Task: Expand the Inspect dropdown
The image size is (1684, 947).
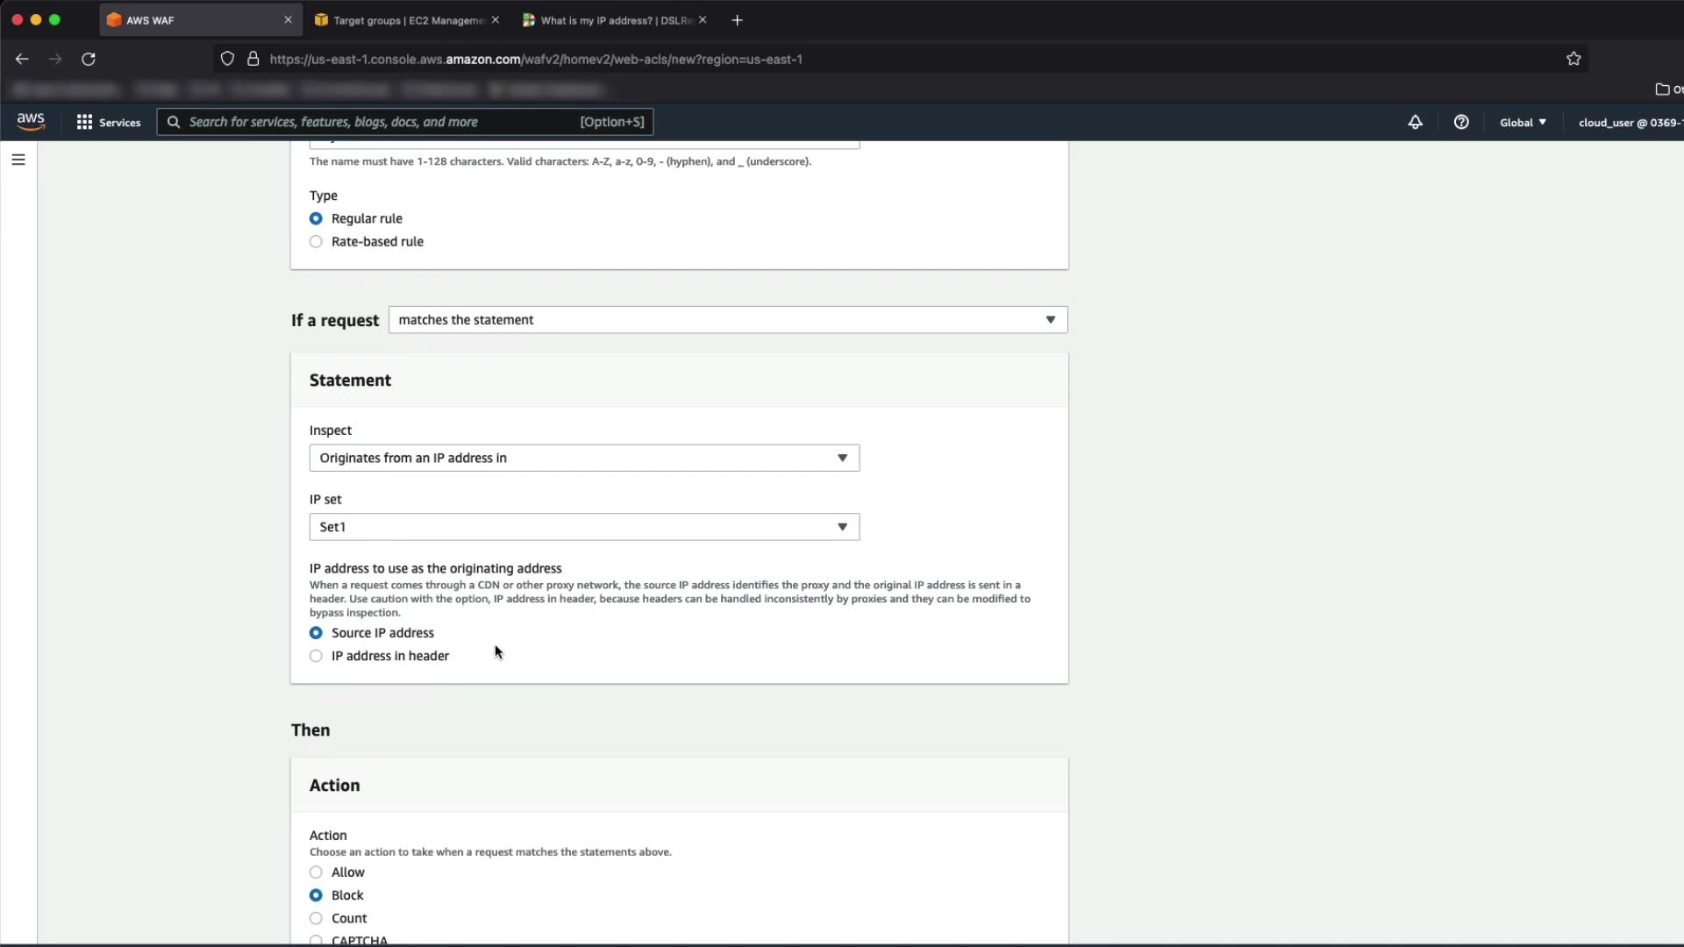Action: tap(584, 458)
